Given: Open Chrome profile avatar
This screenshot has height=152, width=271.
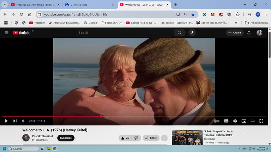Looking at the screenshot, I should 258,14.
